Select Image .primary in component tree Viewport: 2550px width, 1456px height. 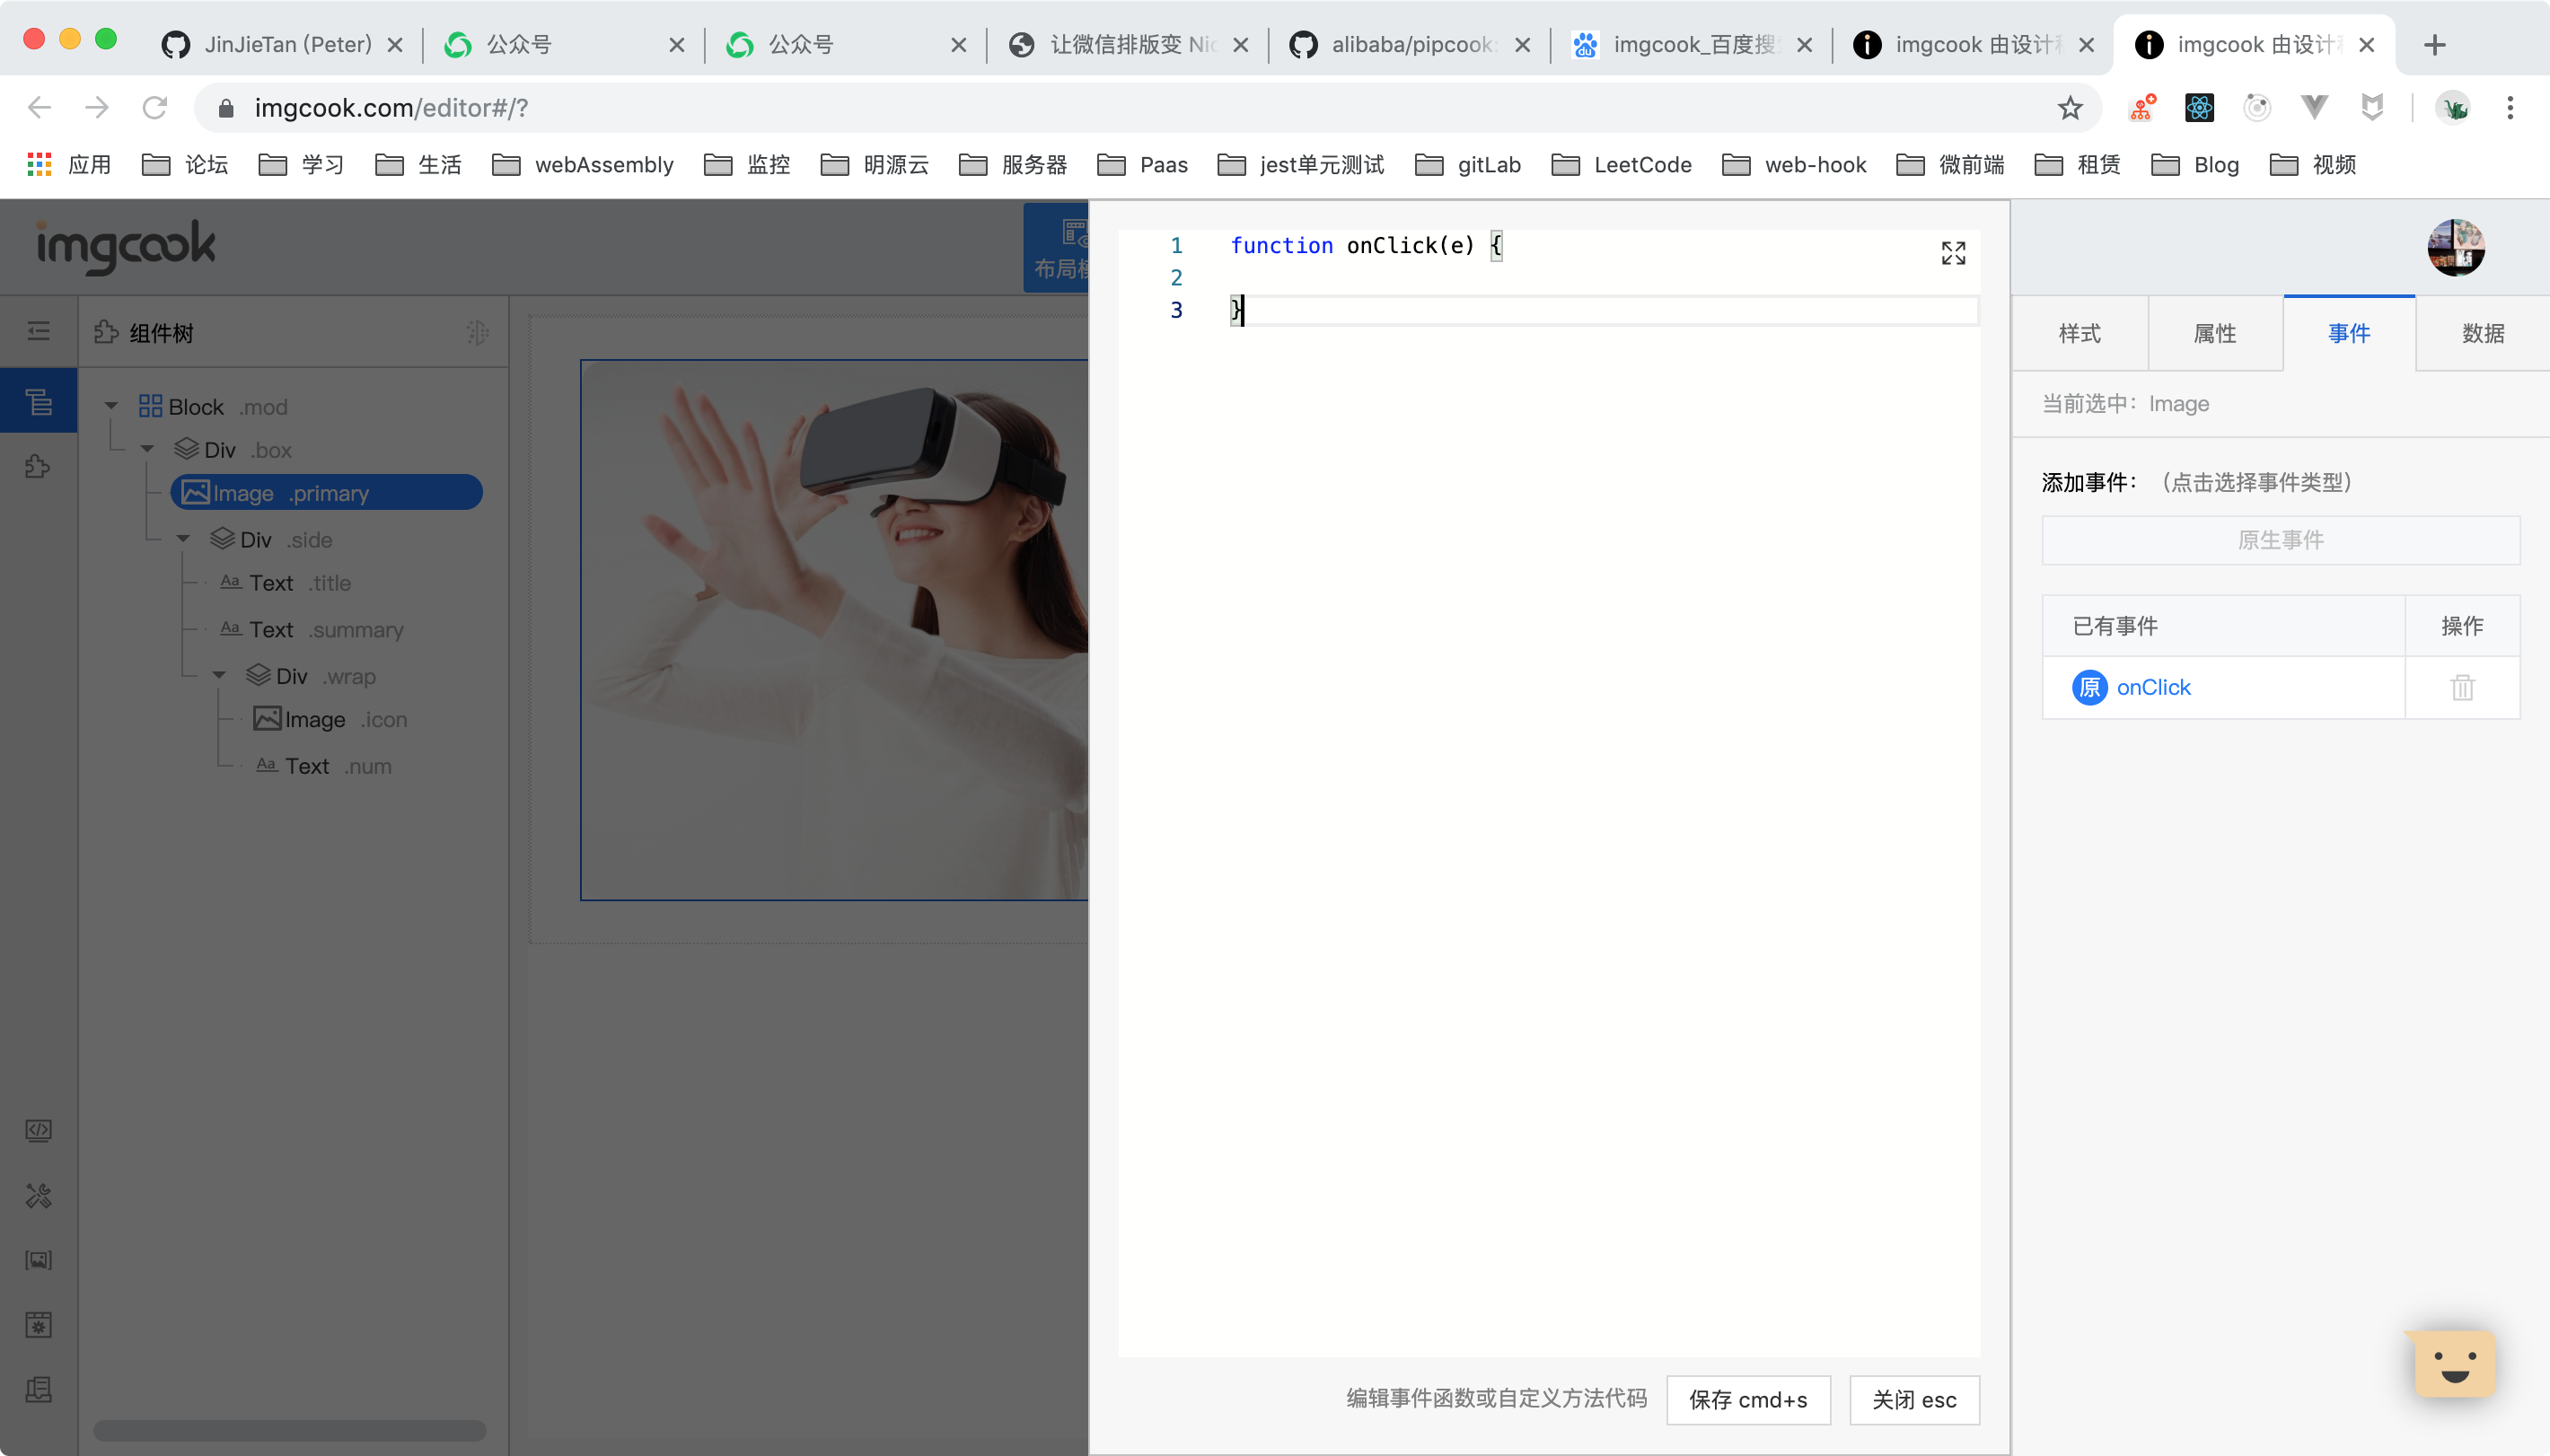point(327,493)
